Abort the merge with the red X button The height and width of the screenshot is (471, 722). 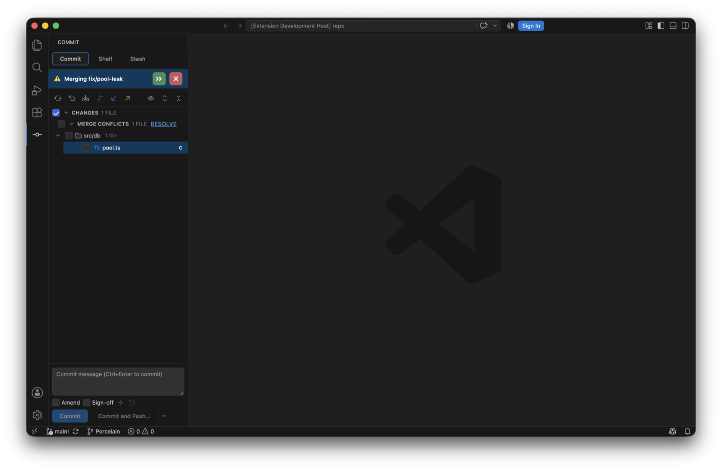tap(176, 79)
